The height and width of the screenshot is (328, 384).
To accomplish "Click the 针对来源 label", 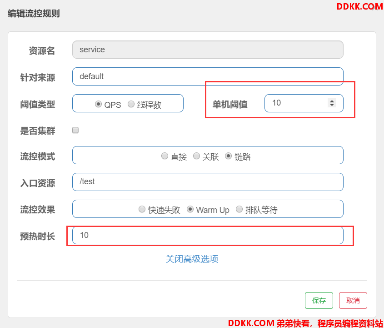I will (x=38, y=78).
